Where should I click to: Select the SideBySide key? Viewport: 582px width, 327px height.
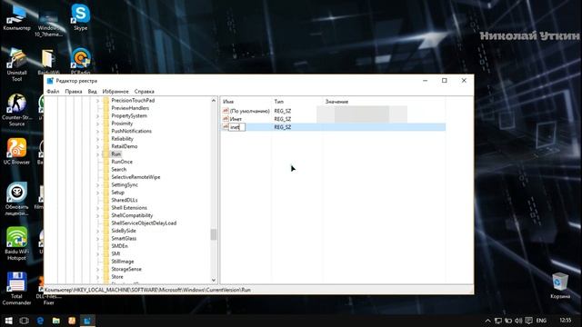(x=124, y=231)
